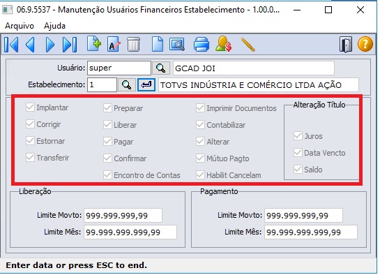Click Pagamento Limite Movto field
Screen dimensions: 380x275
click(x=303, y=215)
